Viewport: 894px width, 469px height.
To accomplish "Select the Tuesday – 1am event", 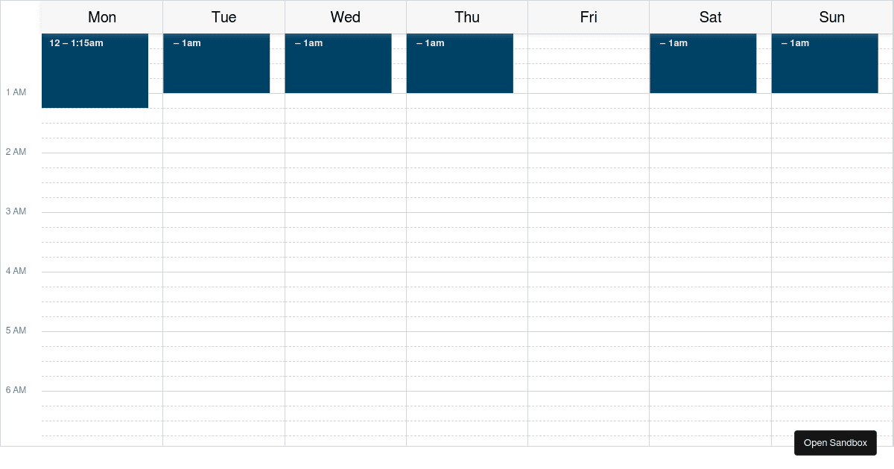I will point(216,63).
